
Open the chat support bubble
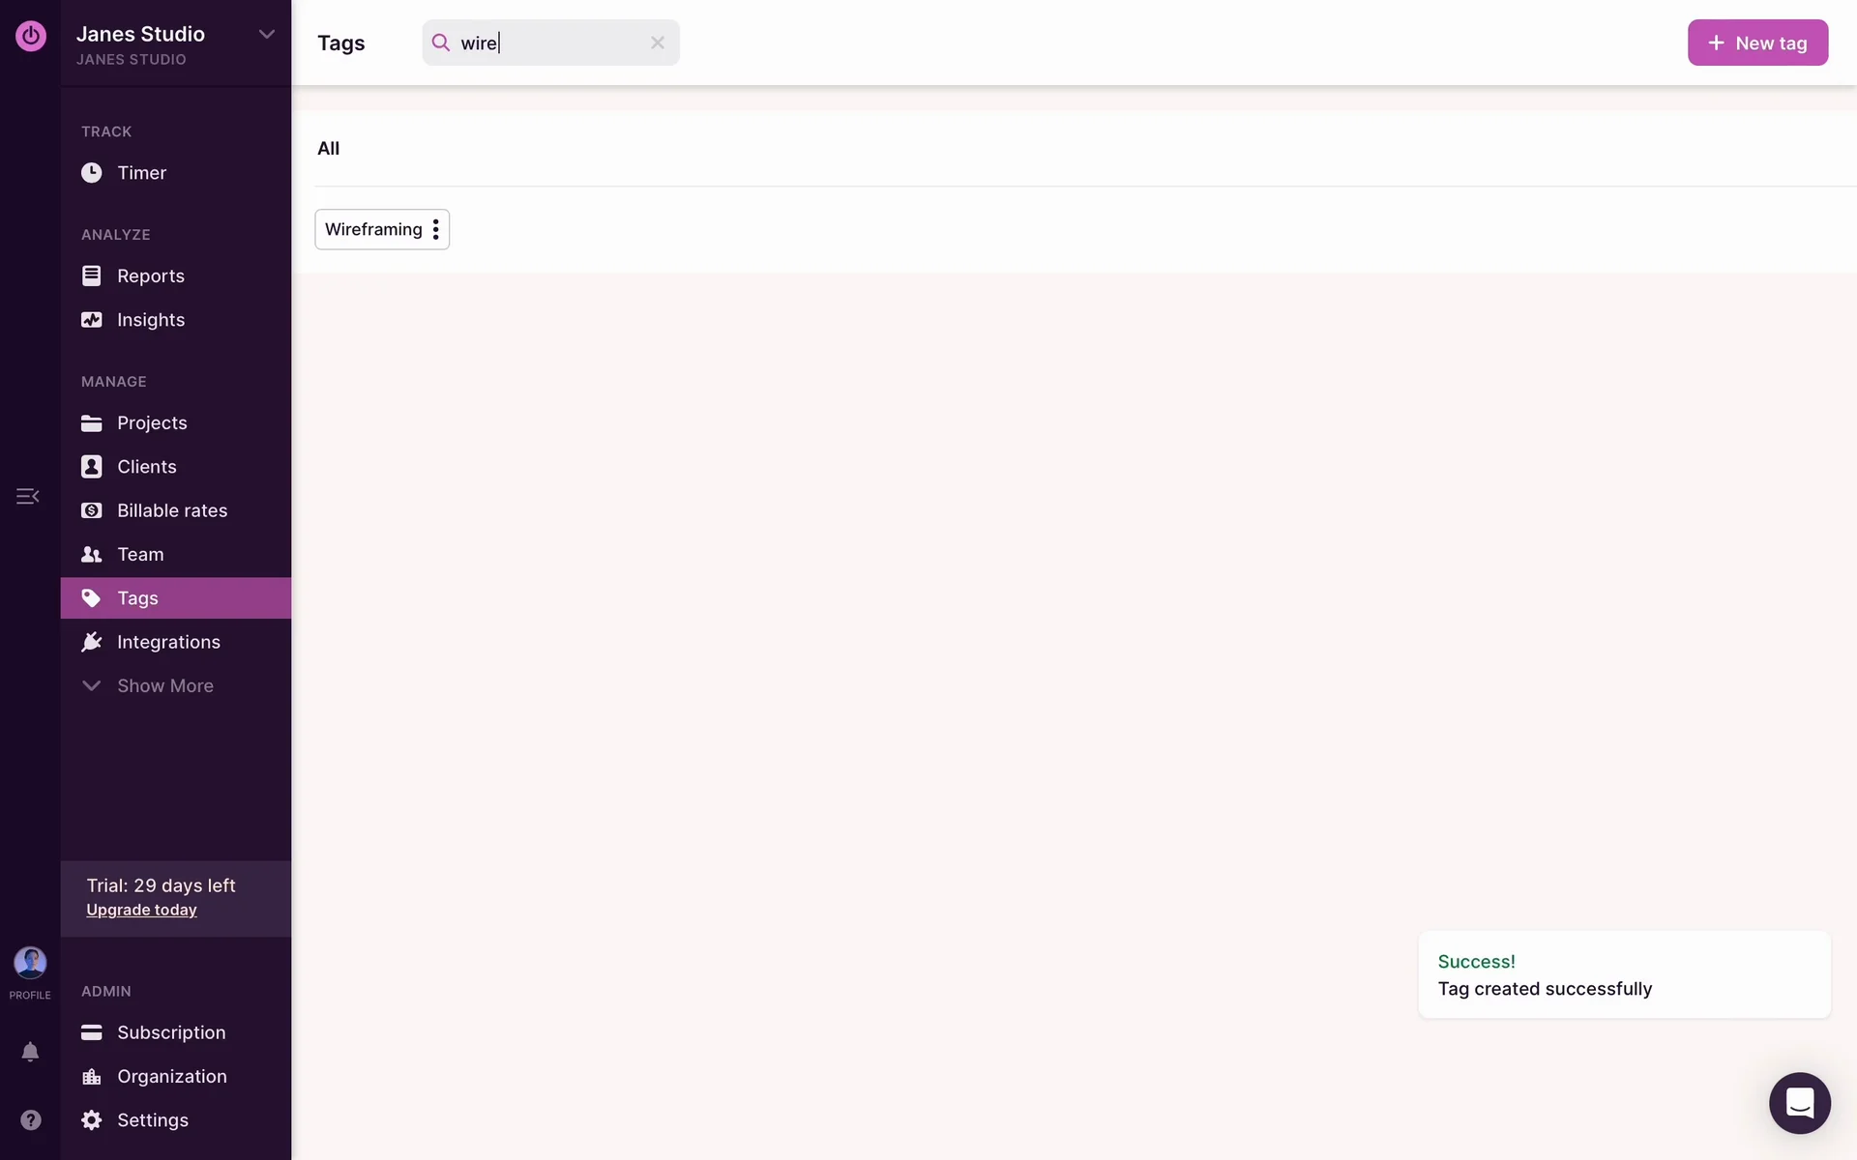[1799, 1103]
